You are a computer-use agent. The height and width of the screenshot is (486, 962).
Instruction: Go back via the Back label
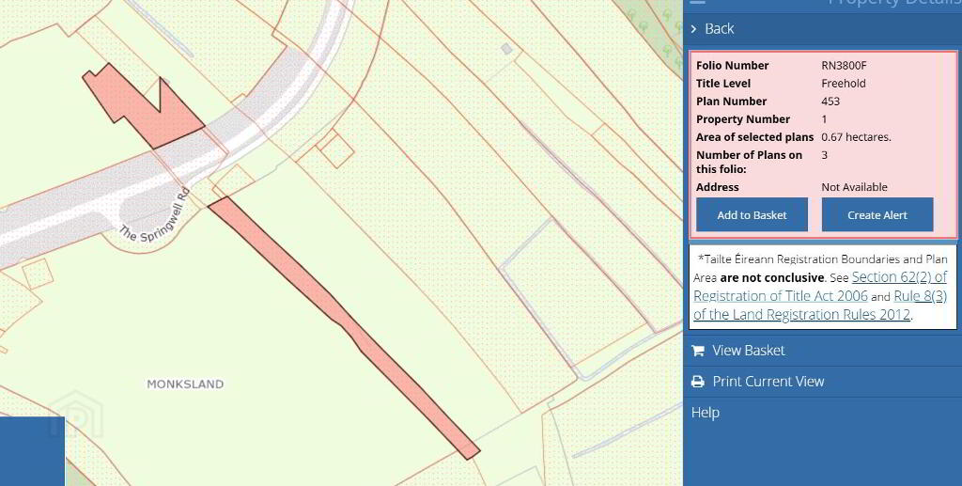click(720, 29)
